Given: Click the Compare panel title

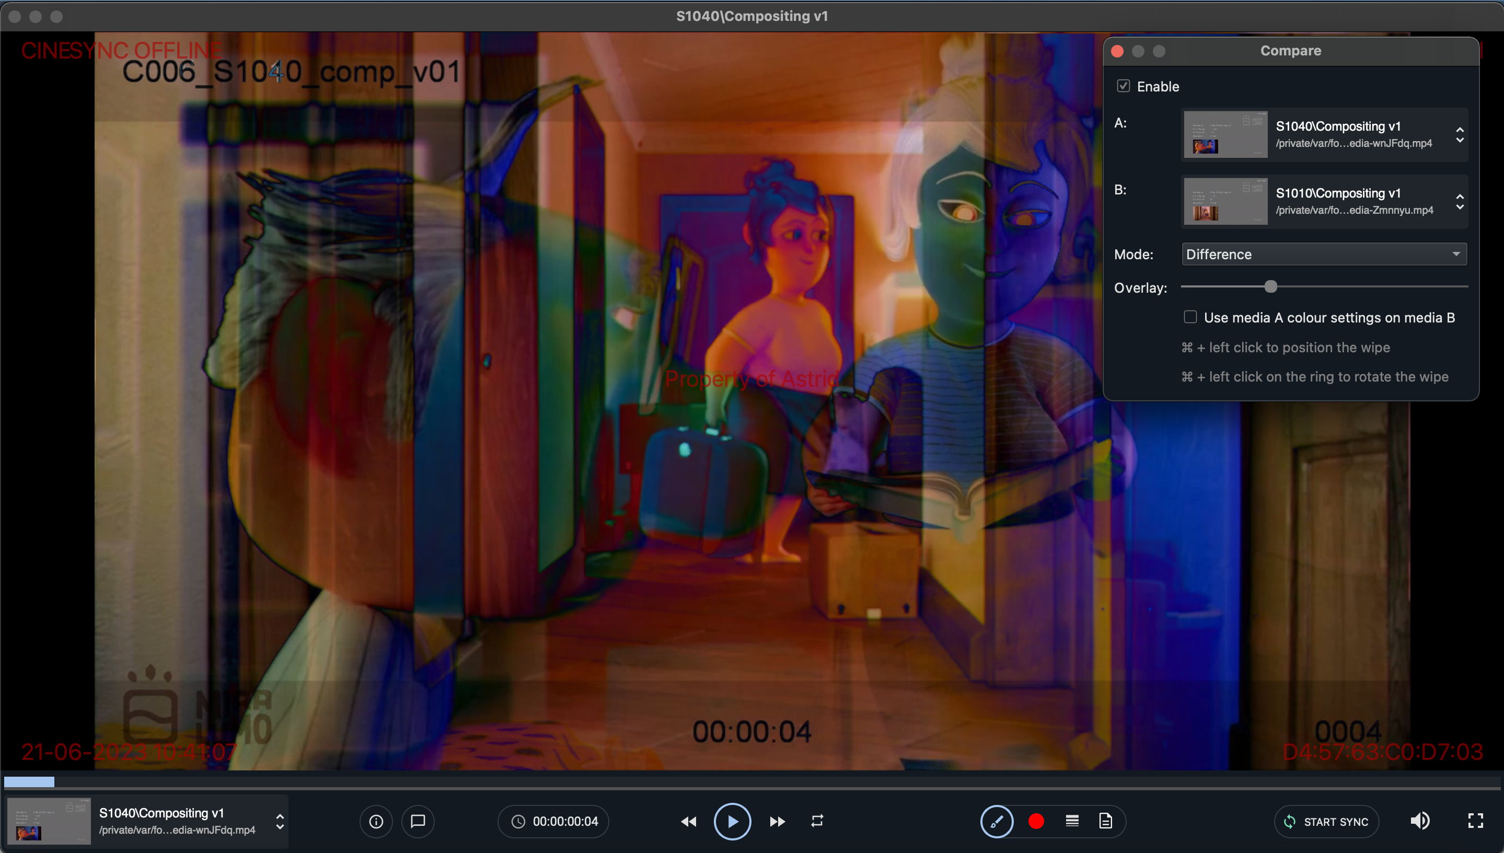Looking at the screenshot, I should tap(1290, 50).
